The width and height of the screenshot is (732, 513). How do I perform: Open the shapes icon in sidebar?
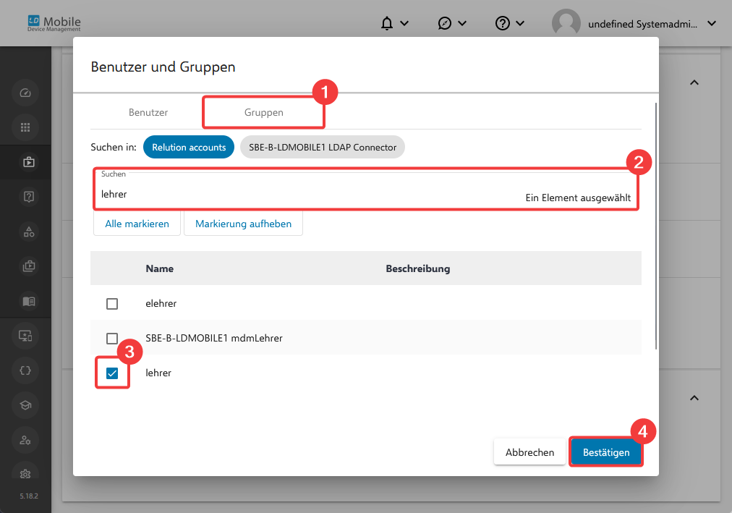(x=28, y=232)
